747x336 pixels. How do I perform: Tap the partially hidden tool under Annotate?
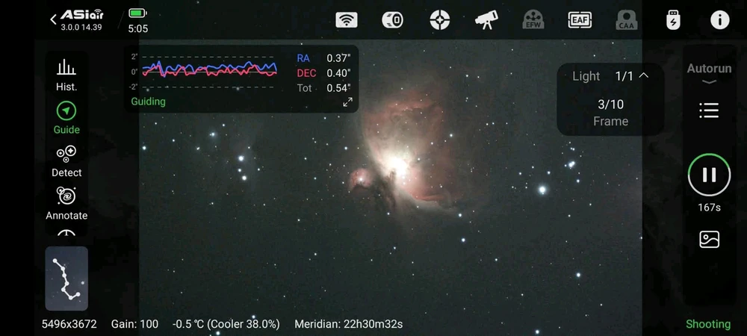[x=66, y=233]
